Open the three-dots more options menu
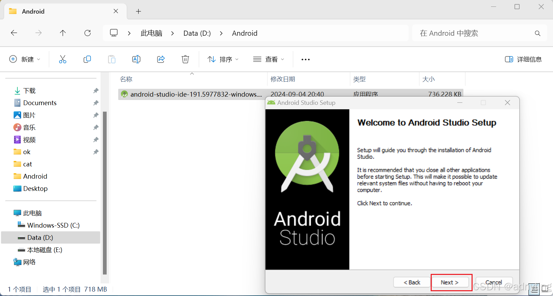 [x=306, y=60]
